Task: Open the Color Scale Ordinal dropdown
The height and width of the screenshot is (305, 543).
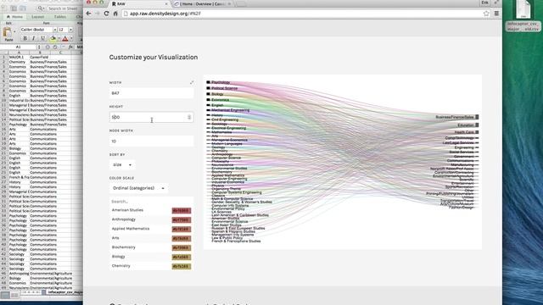Action: 138,188
